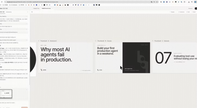Open the zoom magnifier in address bar
Image resolution: width=197 pixels, height=108 pixels.
click(154, 2)
